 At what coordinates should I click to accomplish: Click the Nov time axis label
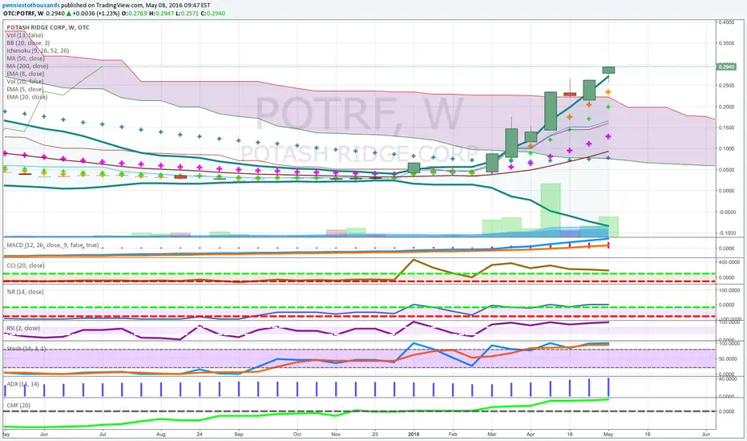pos(336,435)
